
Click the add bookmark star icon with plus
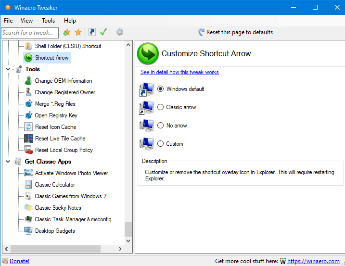67,32
